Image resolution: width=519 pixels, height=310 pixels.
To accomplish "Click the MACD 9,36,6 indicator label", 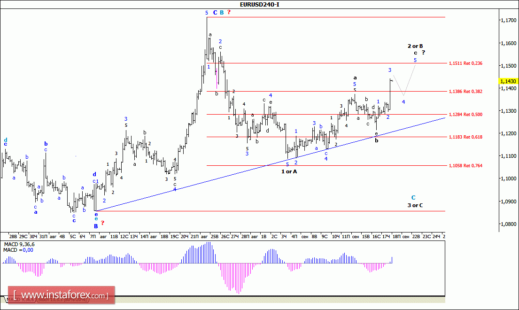I will tap(19, 245).
